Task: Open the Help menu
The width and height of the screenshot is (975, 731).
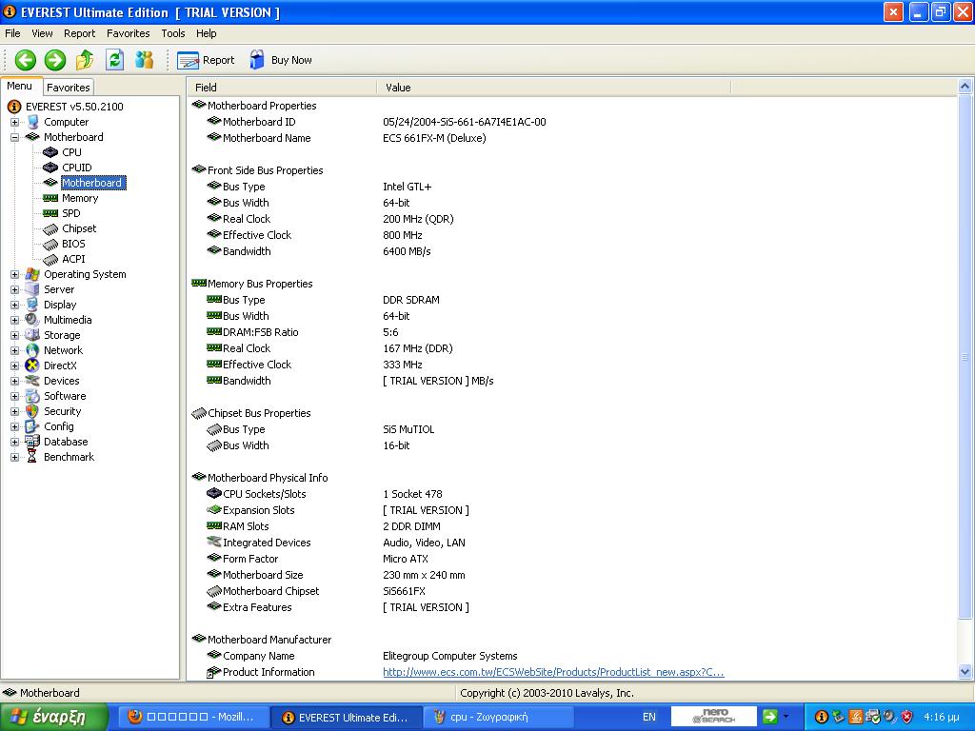Action: [x=206, y=33]
